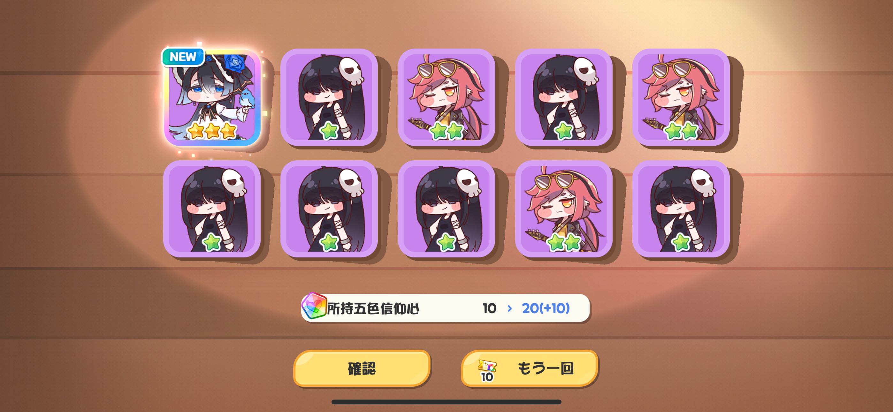Tap the NEW badge on first card

183,57
